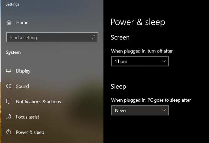
Task: Click the Display monitor icon
Action: pyautogui.click(x=9, y=71)
